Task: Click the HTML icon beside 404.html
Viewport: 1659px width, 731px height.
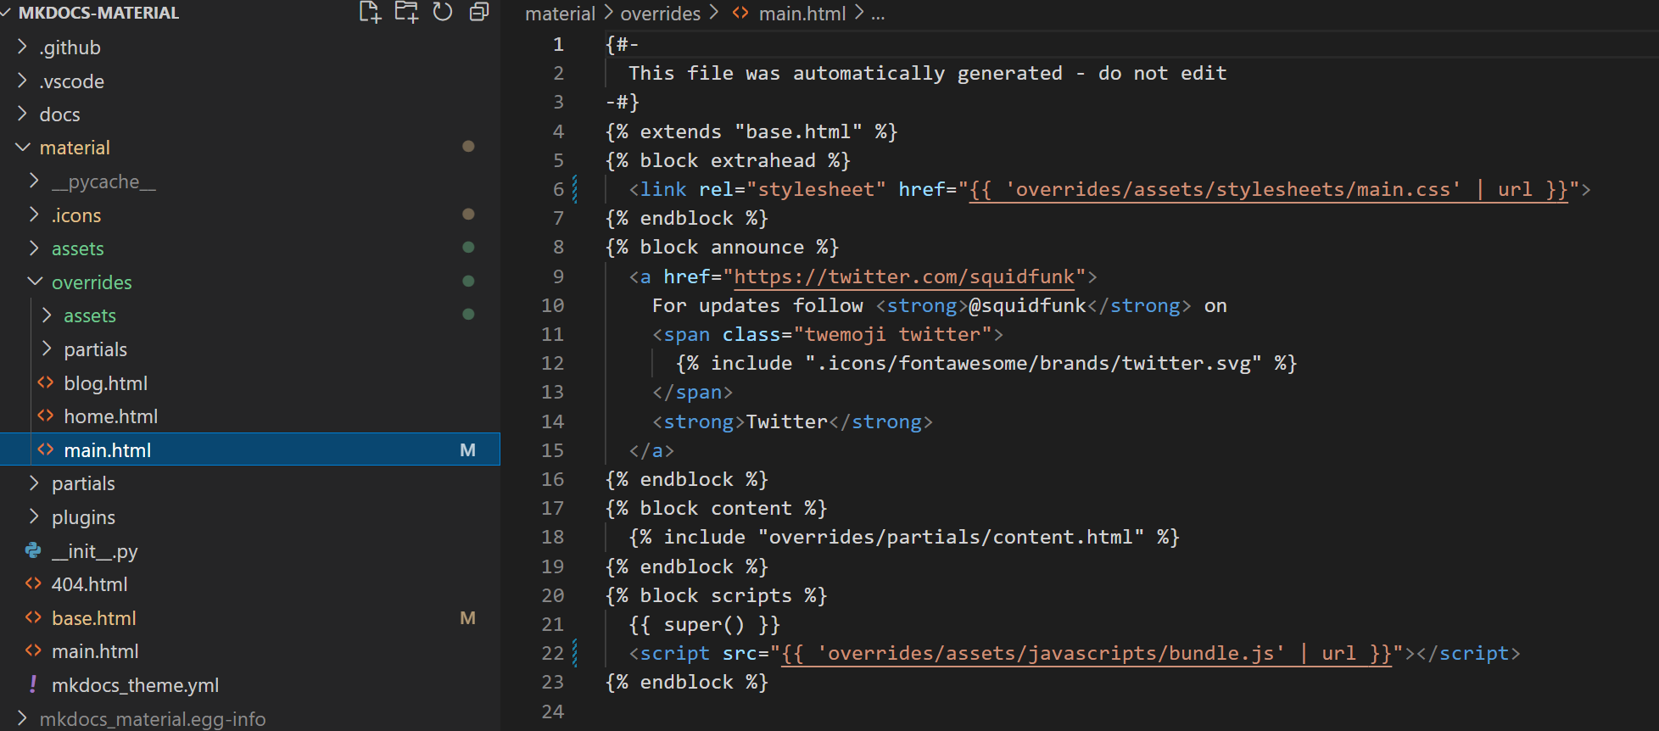Action: point(33,583)
